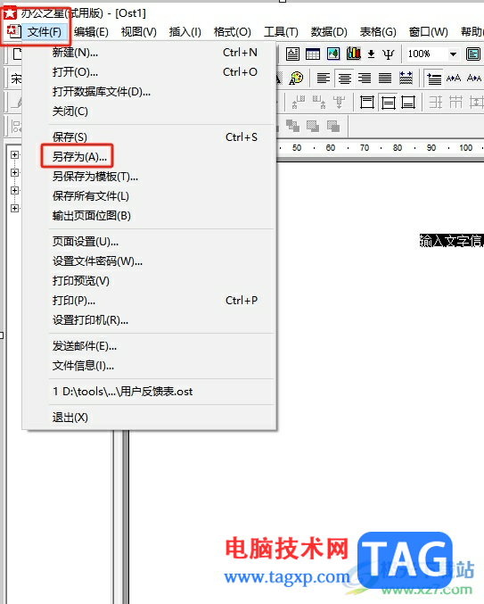The height and width of the screenshot is (604, 484).
Task: Open the 视图(V) menu
Action: 138,31
